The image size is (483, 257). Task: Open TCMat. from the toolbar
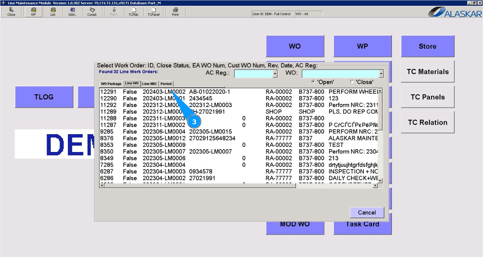coord(134,12)
